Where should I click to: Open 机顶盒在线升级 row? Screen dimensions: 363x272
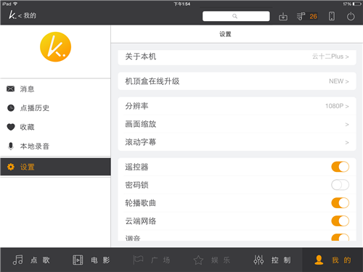[x=237, y=81]
